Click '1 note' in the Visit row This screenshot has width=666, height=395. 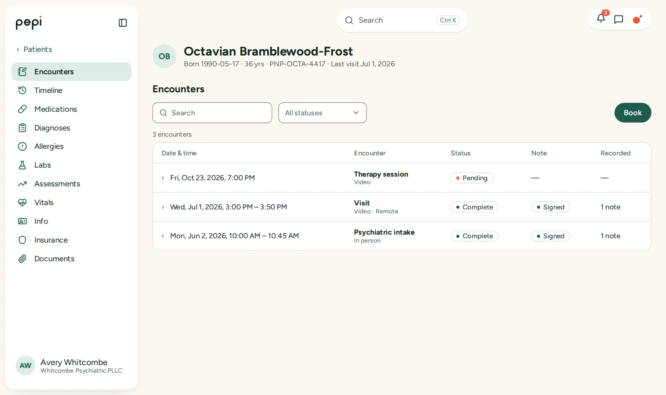[610, 207]
